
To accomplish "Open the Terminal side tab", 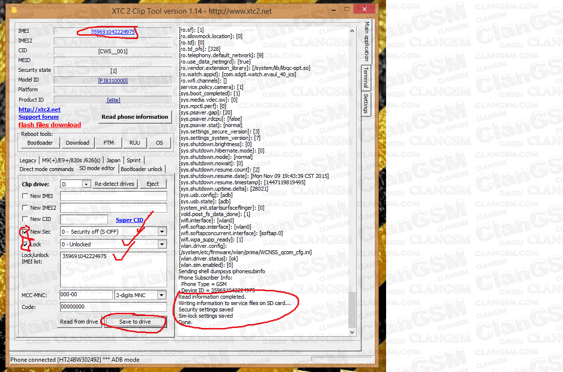I will point(366,78).
